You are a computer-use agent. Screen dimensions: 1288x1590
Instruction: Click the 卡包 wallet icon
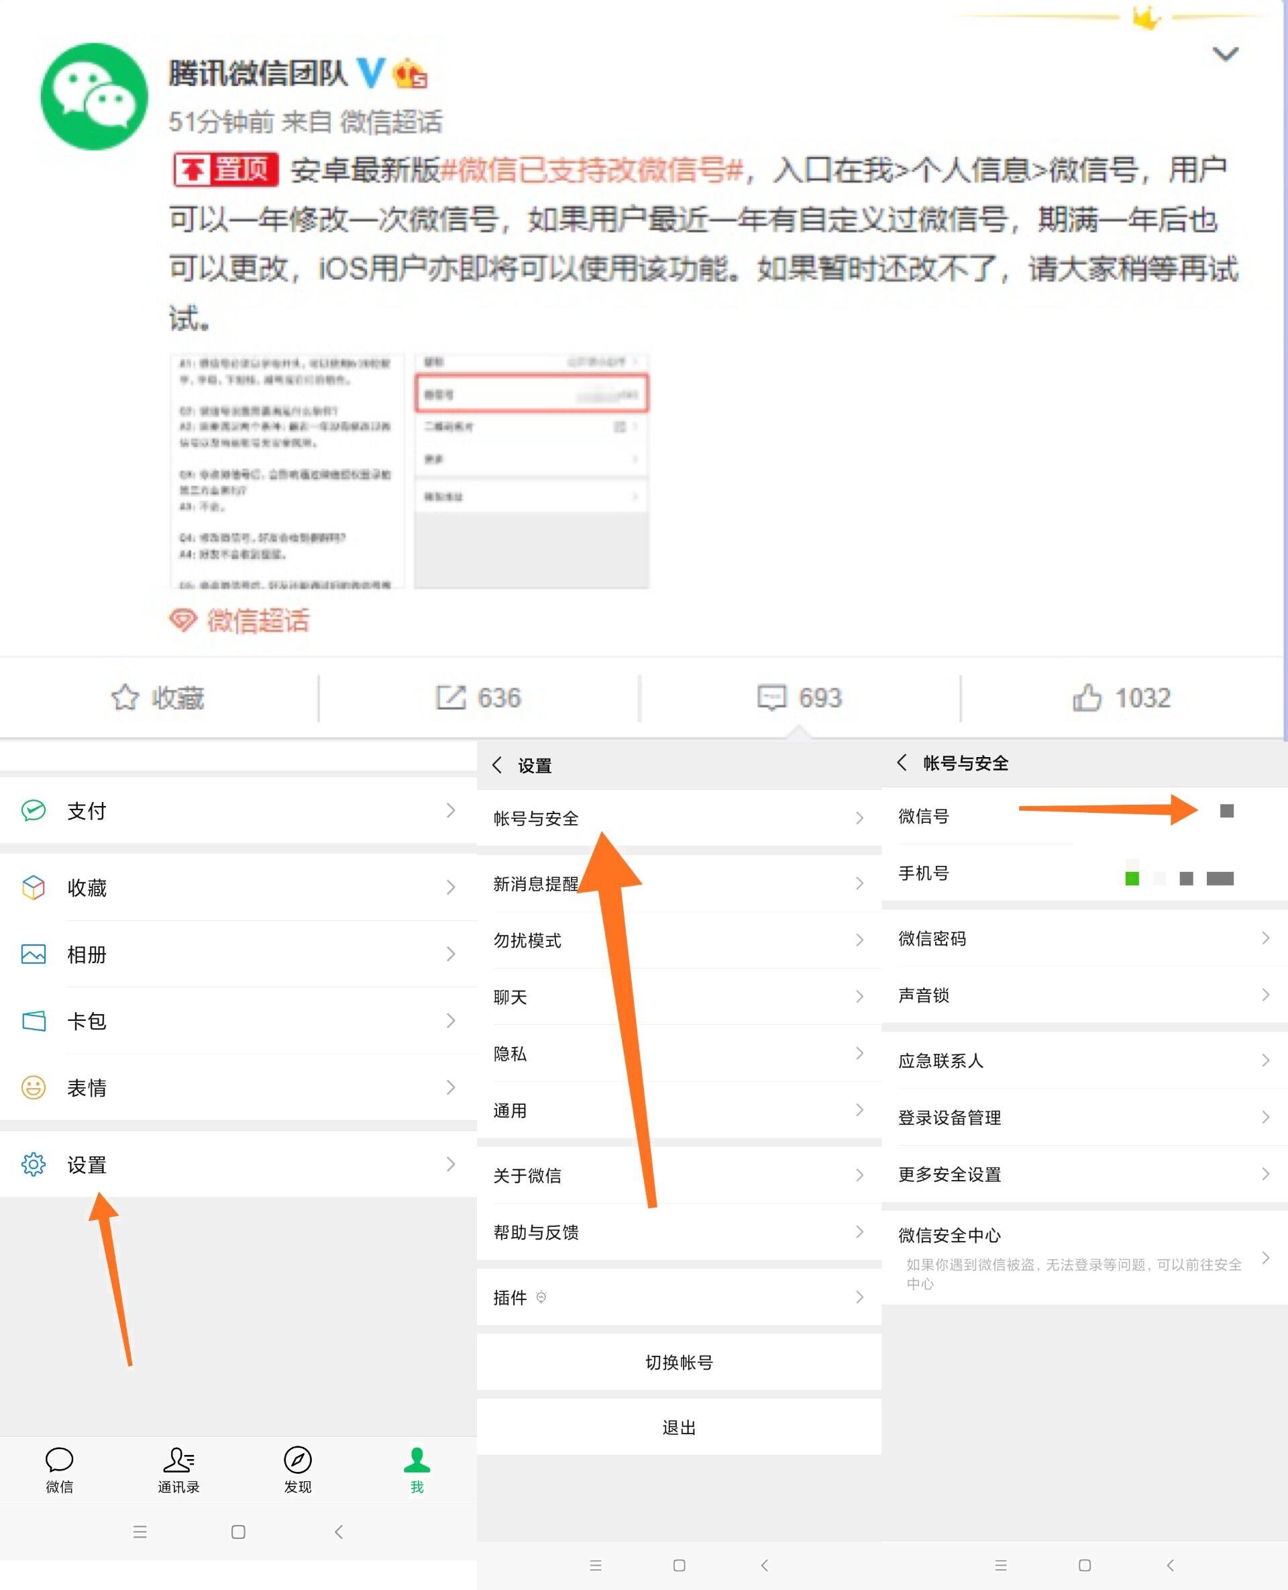click(34, 1021)
